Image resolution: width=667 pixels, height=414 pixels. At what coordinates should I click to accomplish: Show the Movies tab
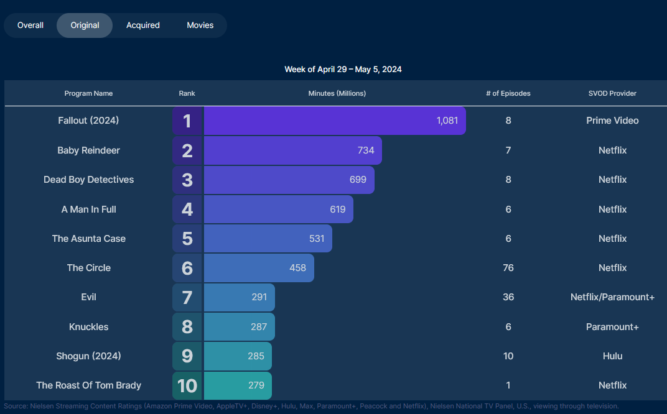[200, 25]
